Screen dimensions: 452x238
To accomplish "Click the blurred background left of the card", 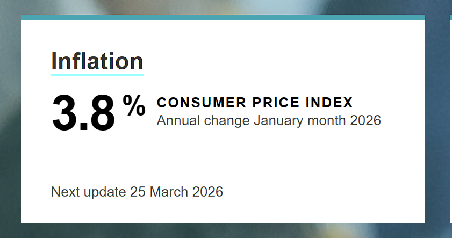I will [10, 118].
